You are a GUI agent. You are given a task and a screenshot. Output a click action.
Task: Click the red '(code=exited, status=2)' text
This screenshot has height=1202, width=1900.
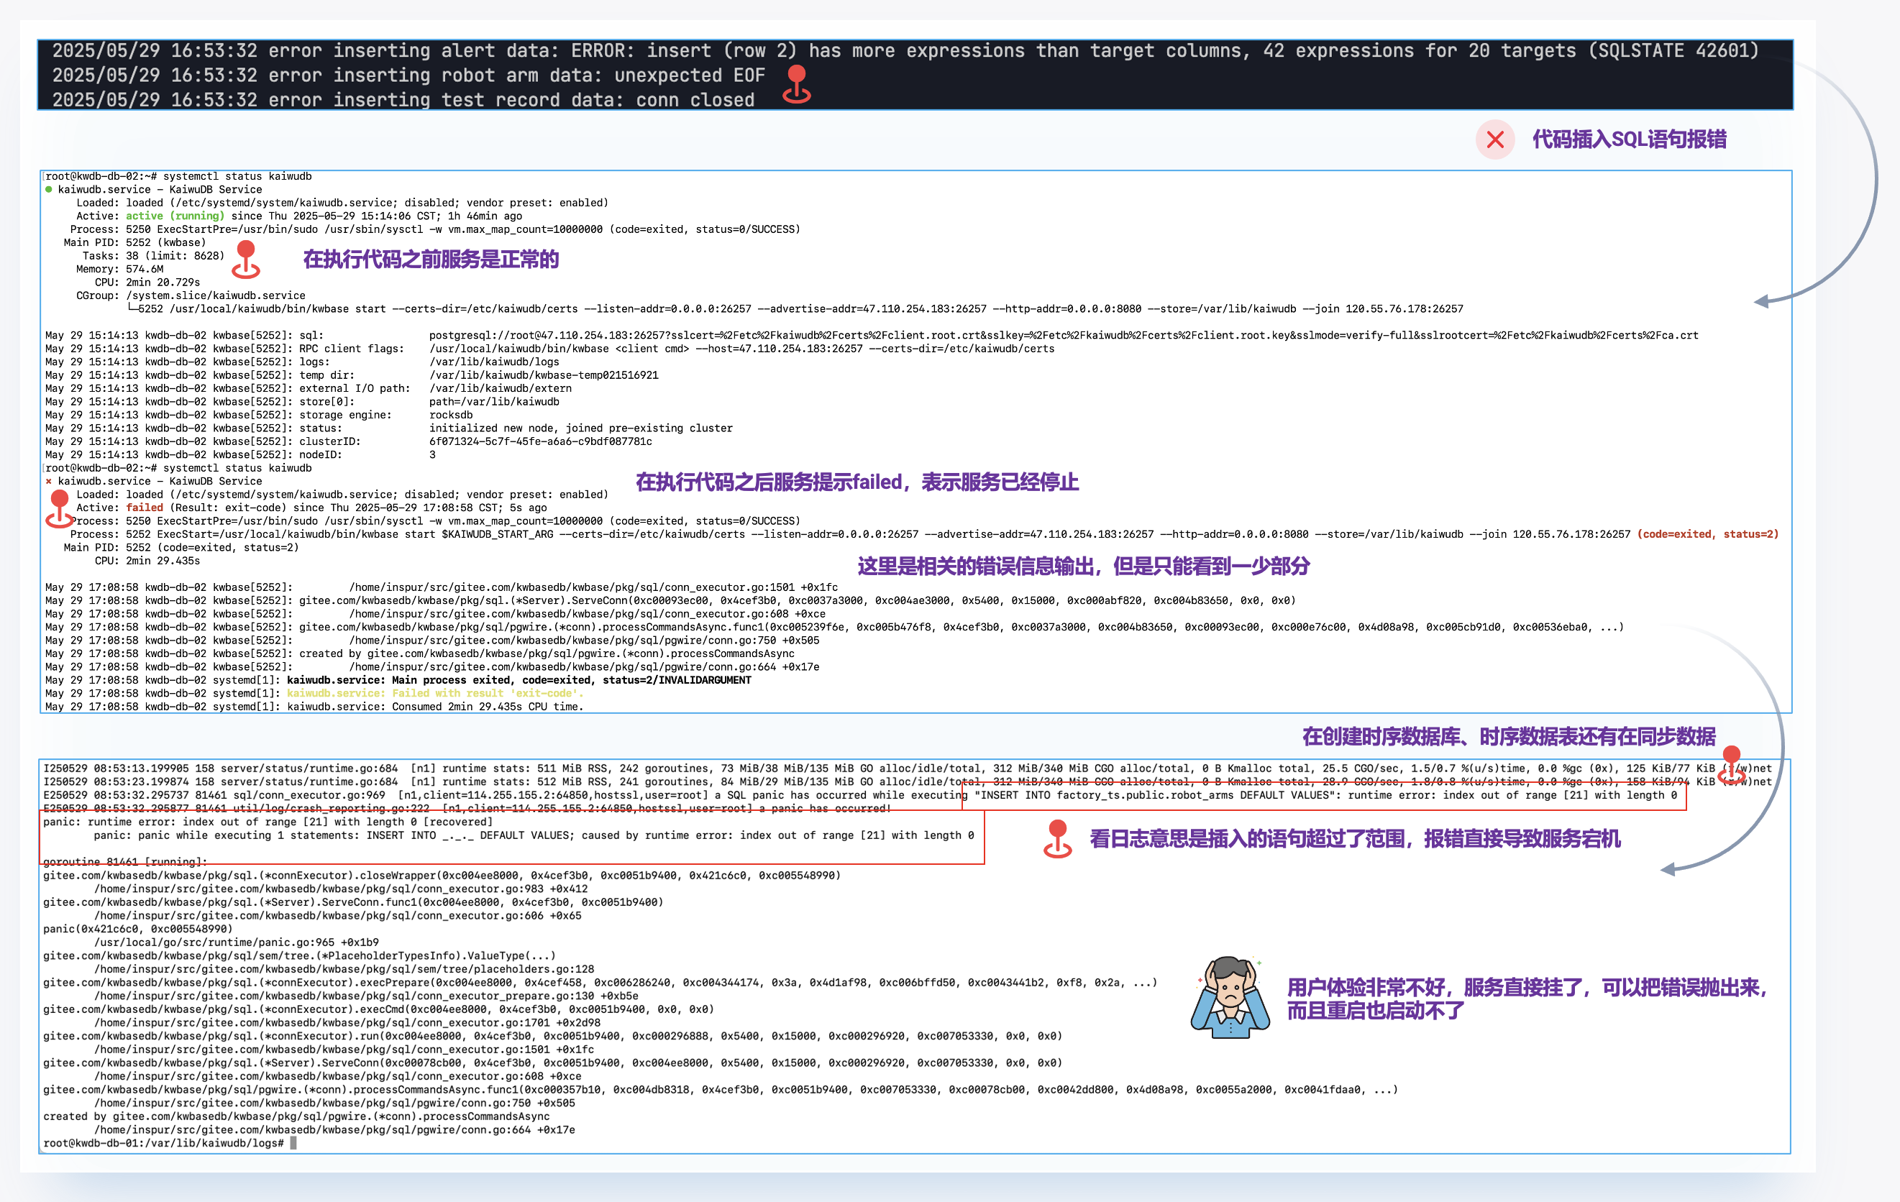(1707, 534)
